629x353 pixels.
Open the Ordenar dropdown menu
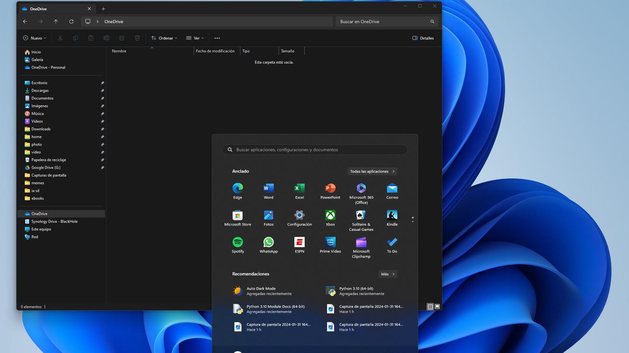pos(164,38)
